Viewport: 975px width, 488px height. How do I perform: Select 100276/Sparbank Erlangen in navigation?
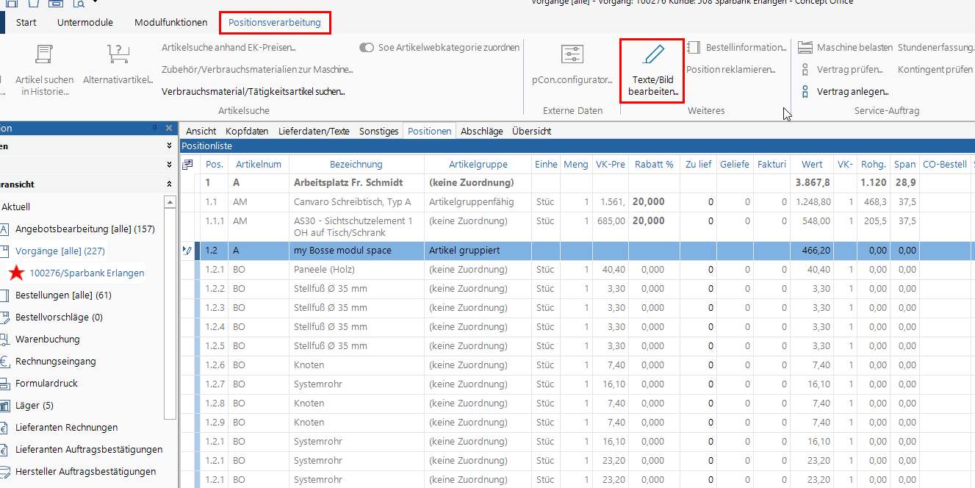(87, 273)
